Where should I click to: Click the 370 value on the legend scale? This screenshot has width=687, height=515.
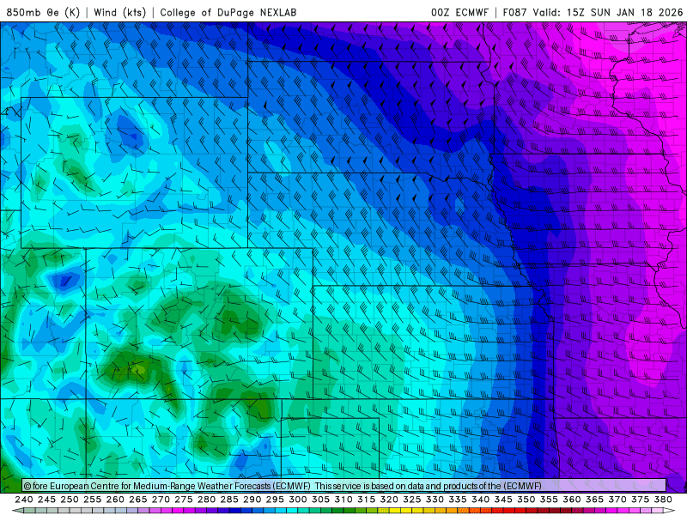[617, 500]
